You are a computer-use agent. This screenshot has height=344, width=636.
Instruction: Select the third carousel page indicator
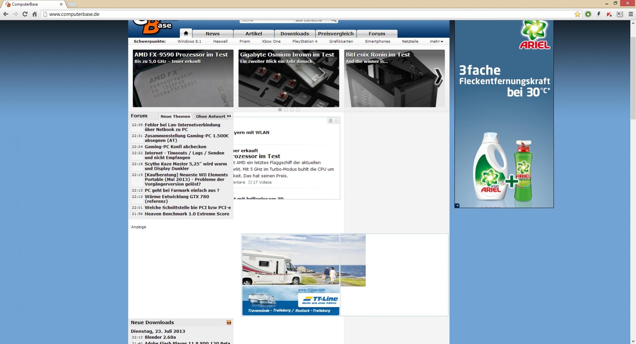pos(292,110)
